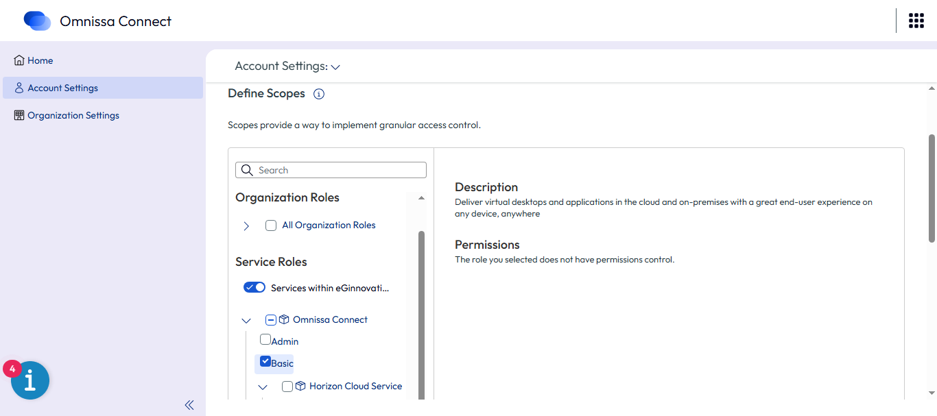Click the main page vertical scrollbar

point(932,188)
